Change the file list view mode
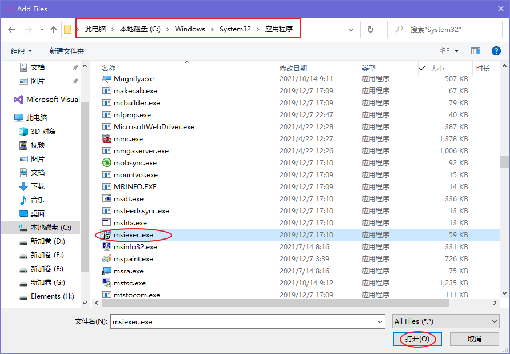Viewport: 510px width, 354px height. pyautogui.click(x=444, y=50)
